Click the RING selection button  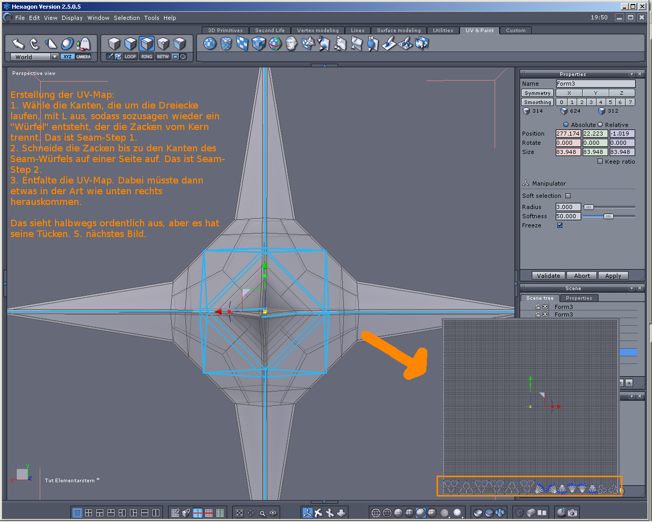147,57
